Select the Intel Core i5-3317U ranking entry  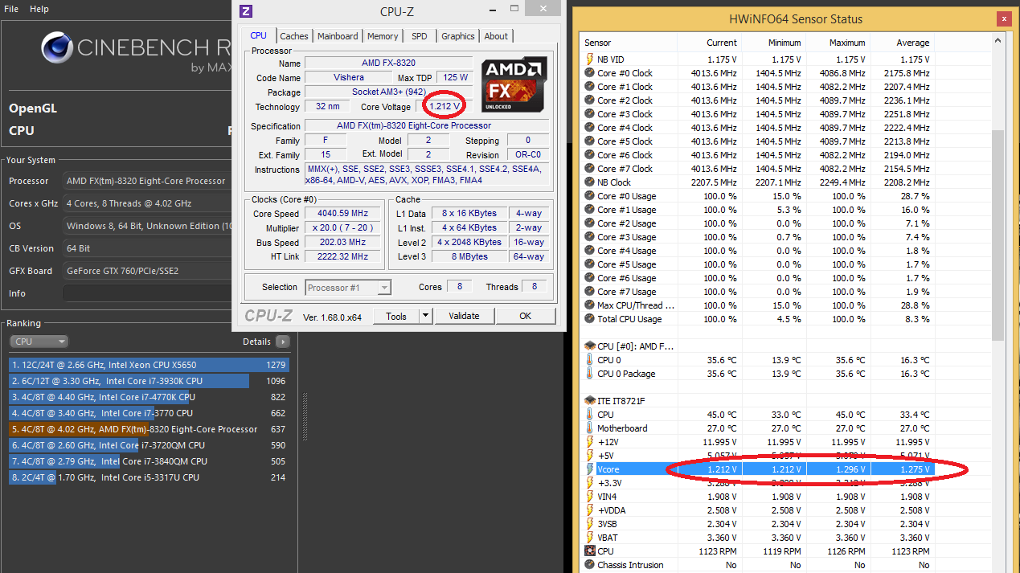149,477
